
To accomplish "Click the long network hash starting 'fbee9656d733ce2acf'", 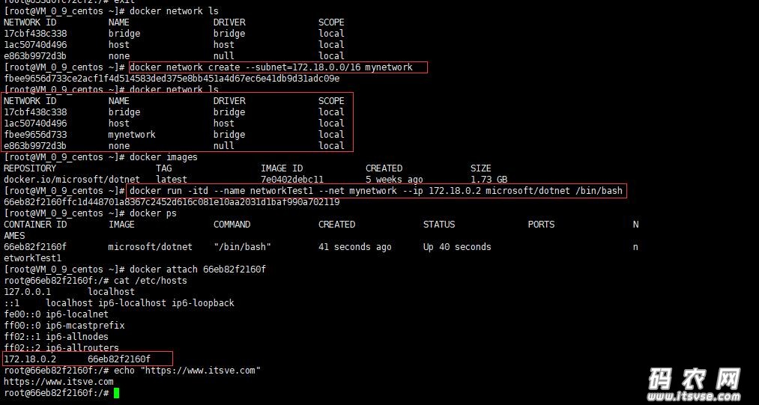I will [172, 79].
